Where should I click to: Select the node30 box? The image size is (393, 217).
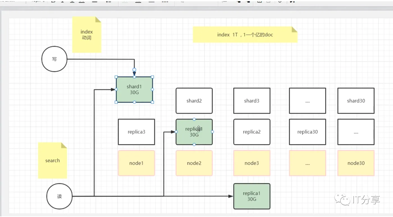(356, 163)
